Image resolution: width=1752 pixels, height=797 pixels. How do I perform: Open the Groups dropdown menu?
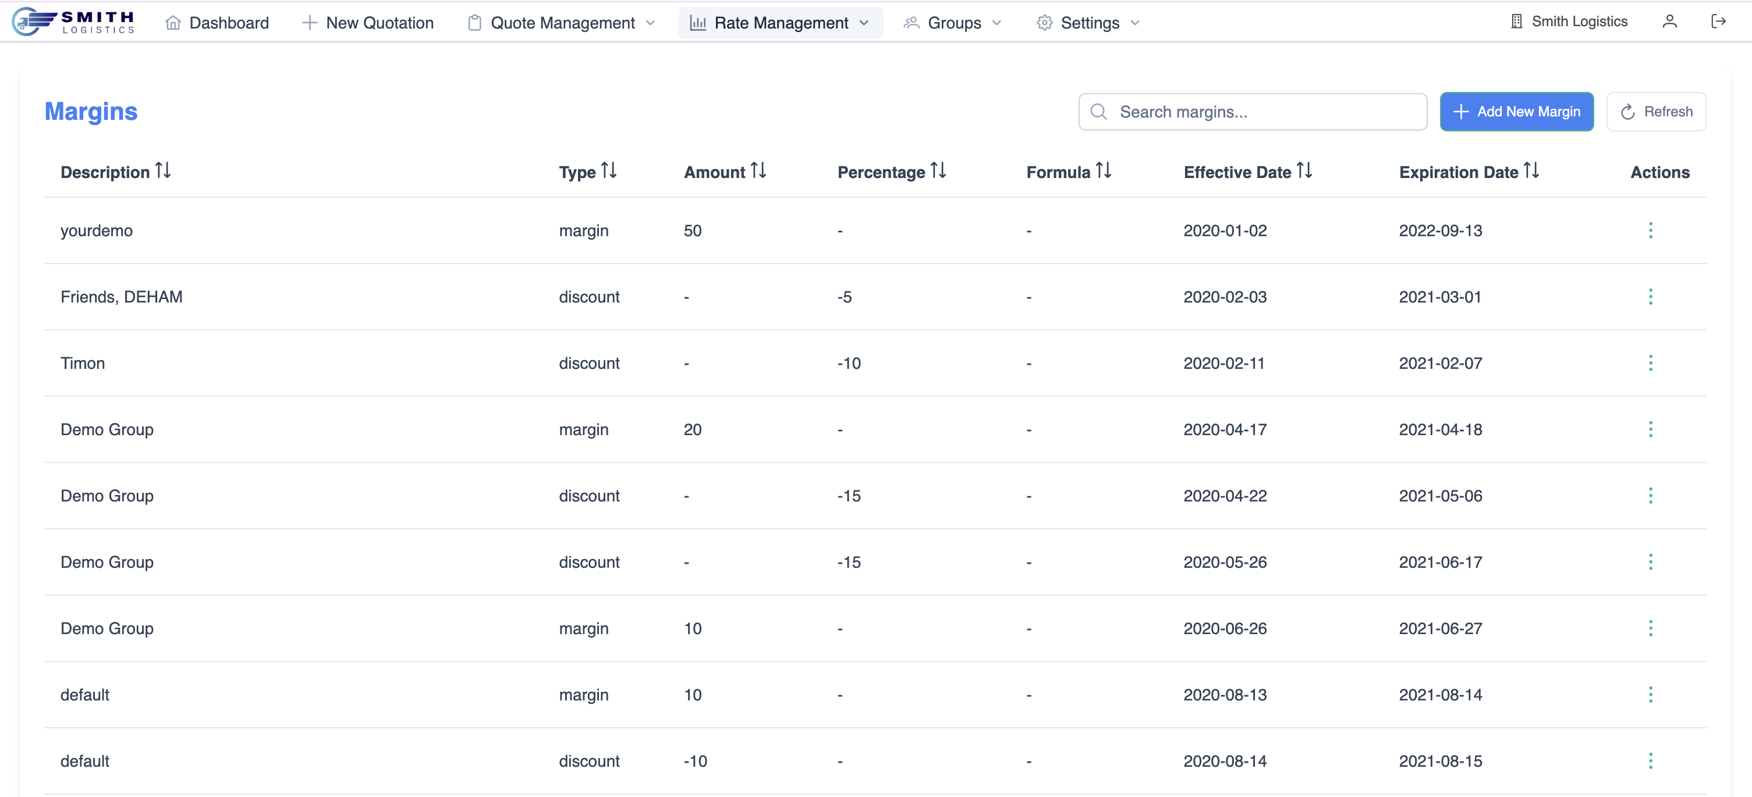click(x=952, y=23)
